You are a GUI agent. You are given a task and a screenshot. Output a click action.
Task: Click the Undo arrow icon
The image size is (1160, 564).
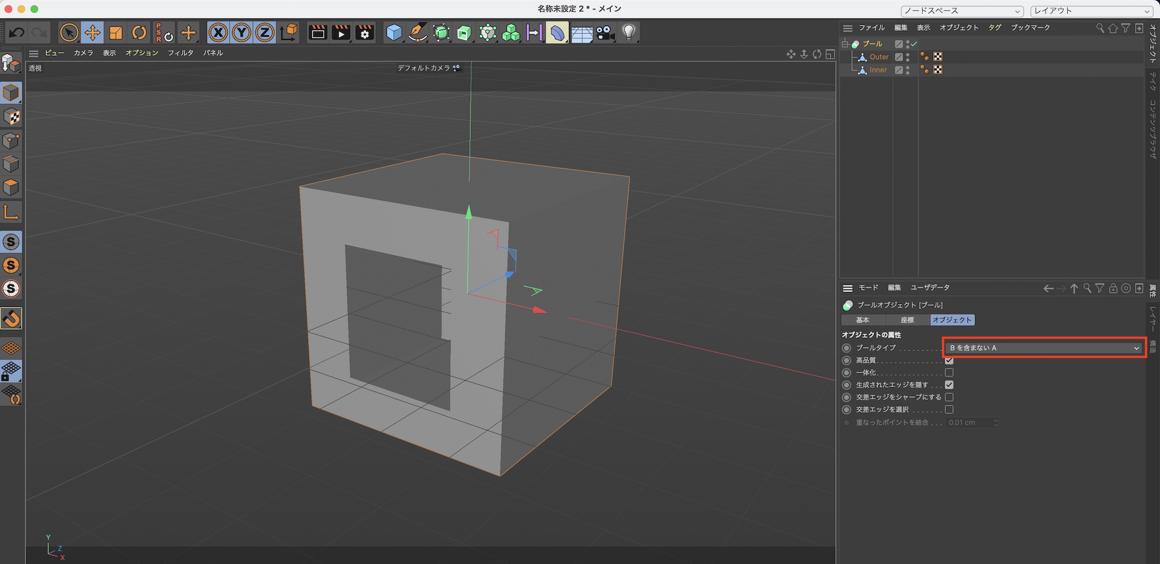point(16,32)
